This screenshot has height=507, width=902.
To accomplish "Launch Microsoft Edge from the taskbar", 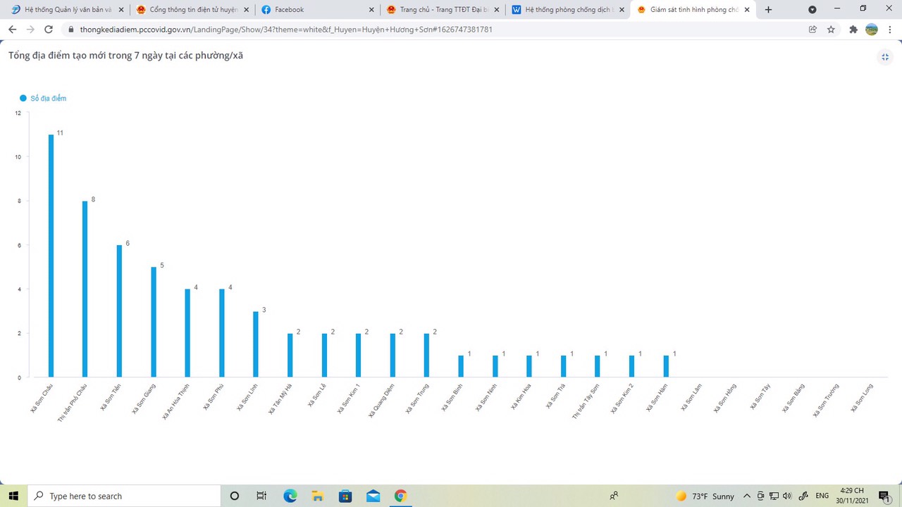I will click(x=290, y=496).
